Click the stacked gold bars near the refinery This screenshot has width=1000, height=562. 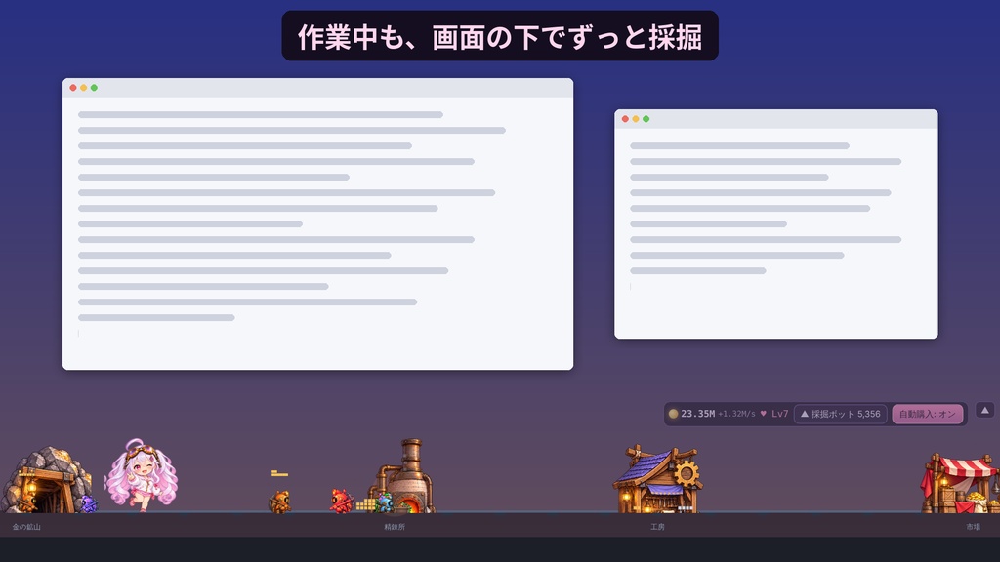[365, 504]
